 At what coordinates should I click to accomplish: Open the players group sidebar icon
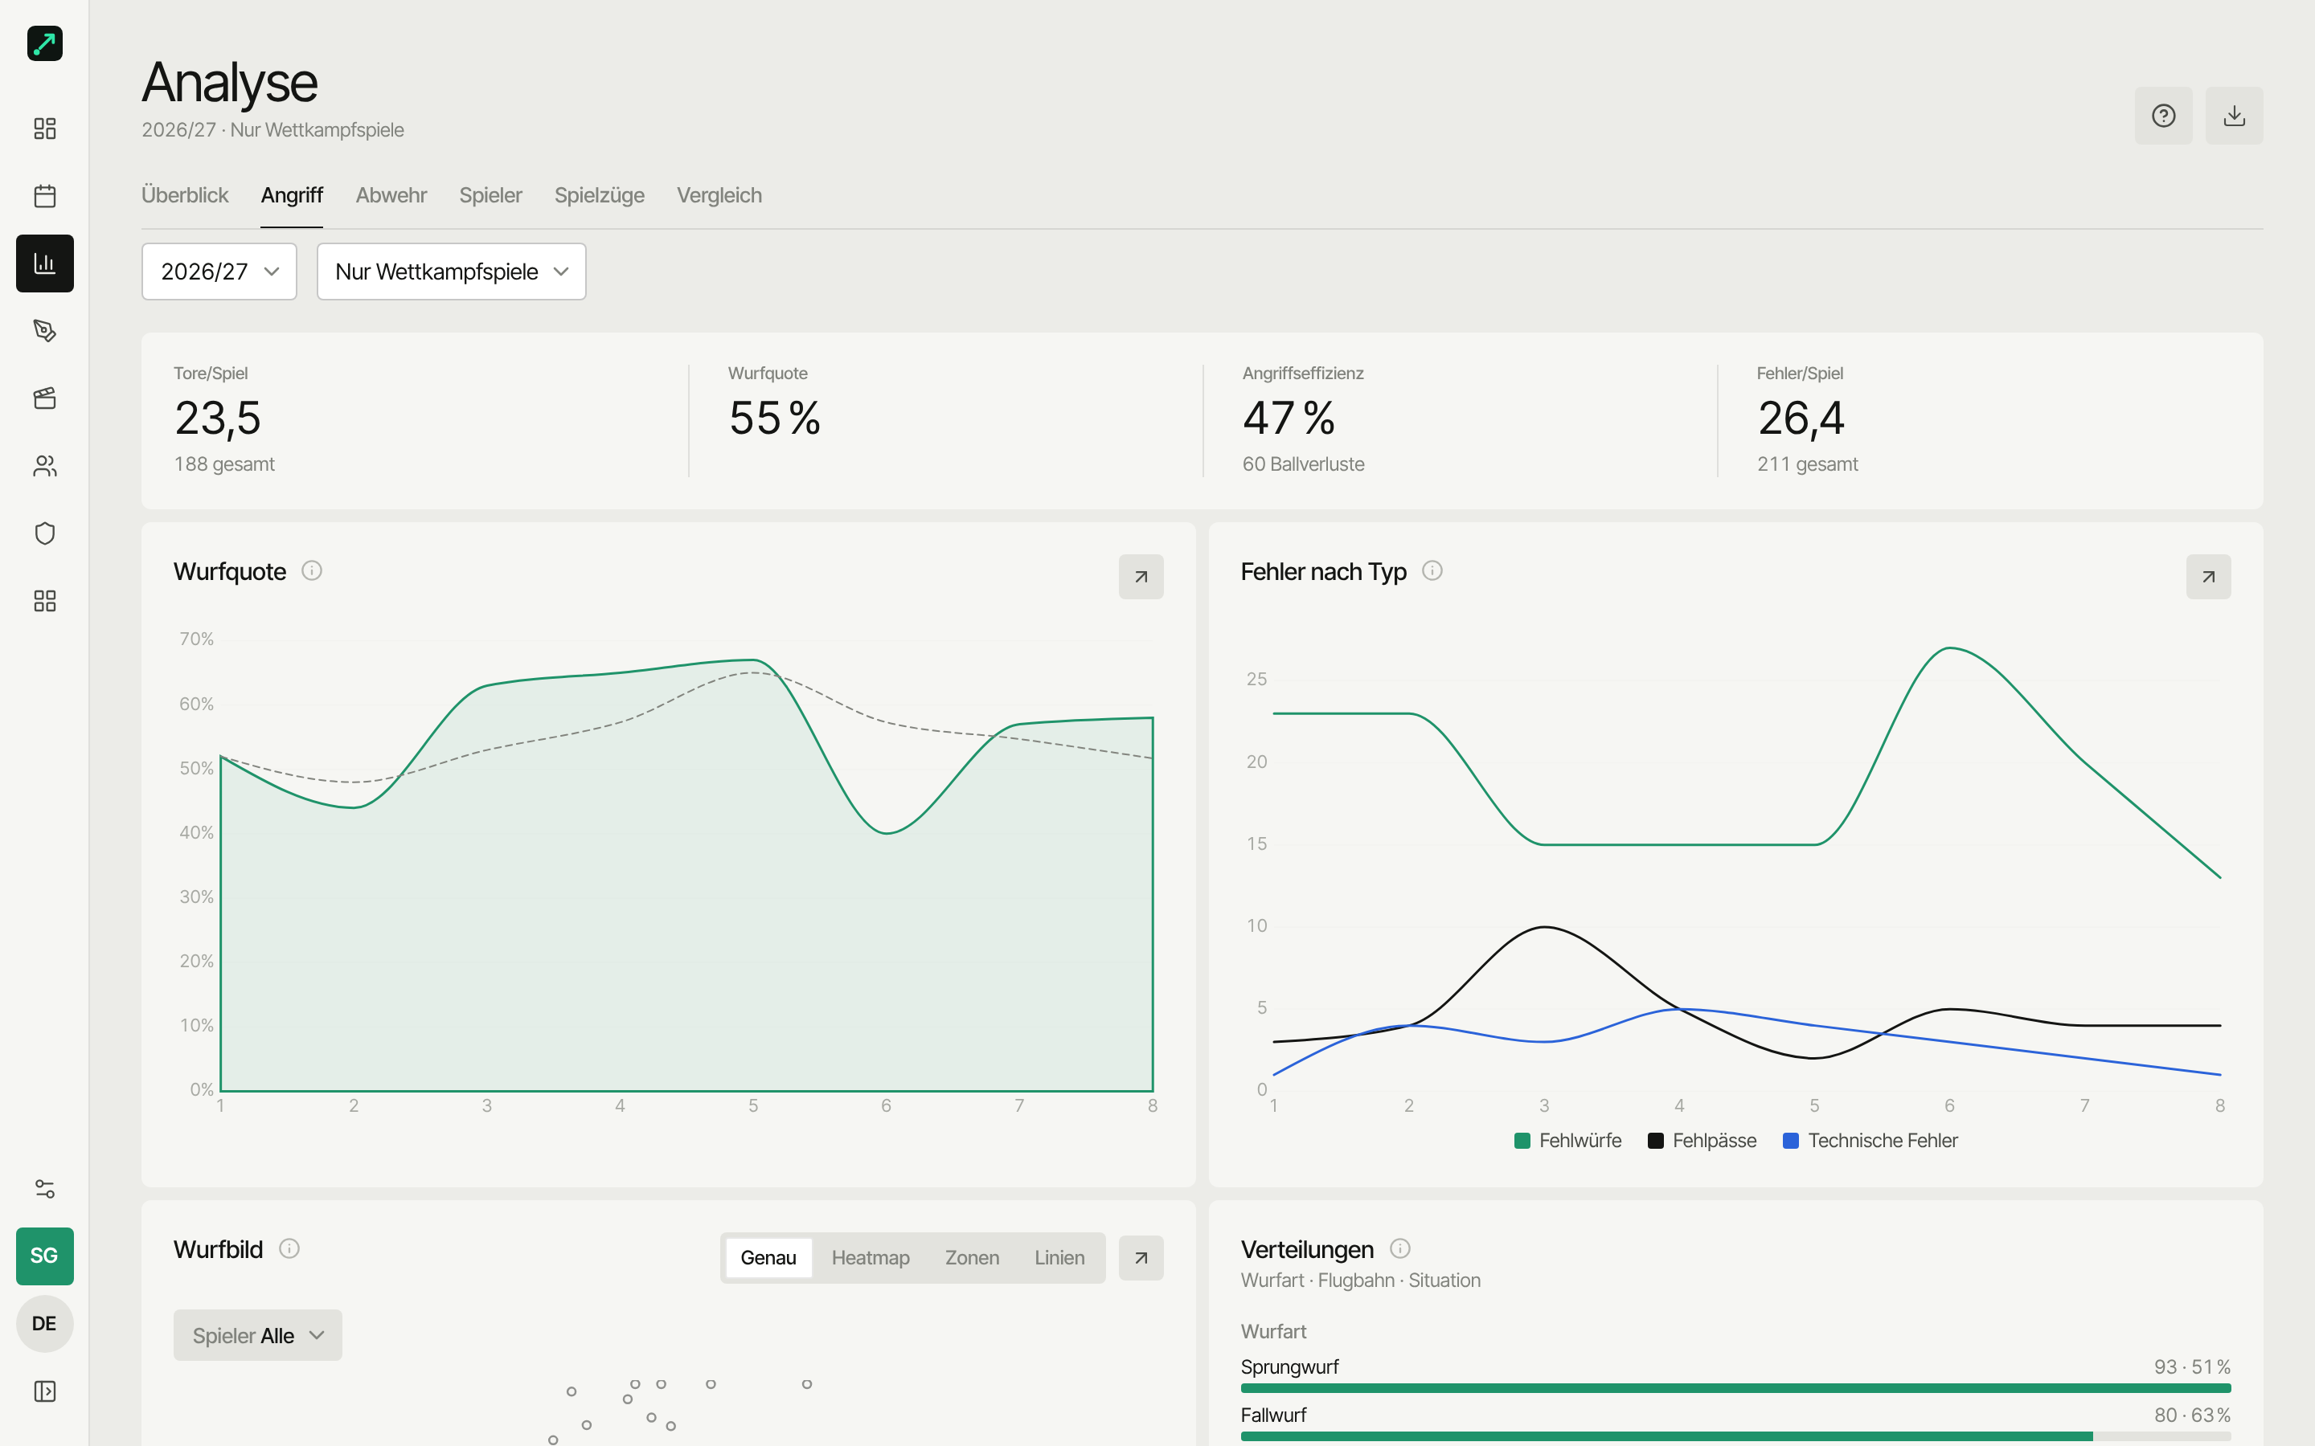[x=44, y=466]
